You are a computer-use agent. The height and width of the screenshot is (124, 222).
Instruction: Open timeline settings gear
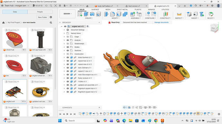click(x=219, y=114)
